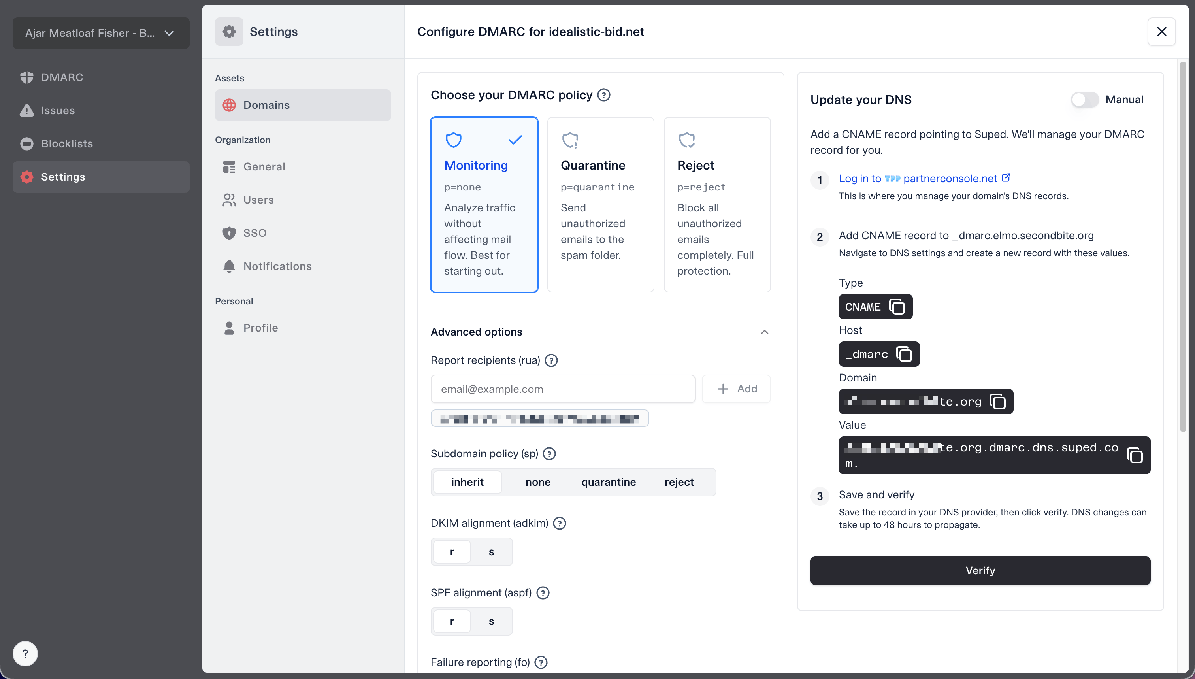Copy the CNAME type value
The image size is (1195, 679).
pyautogui.click(x=897, y=307)
